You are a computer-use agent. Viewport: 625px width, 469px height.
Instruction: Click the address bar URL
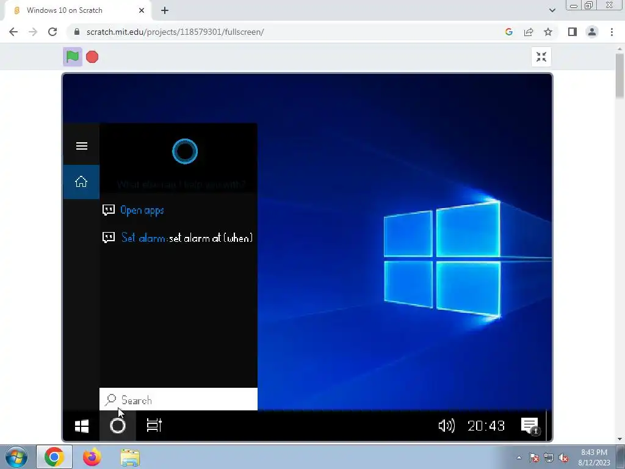click(x=175, y=32)
